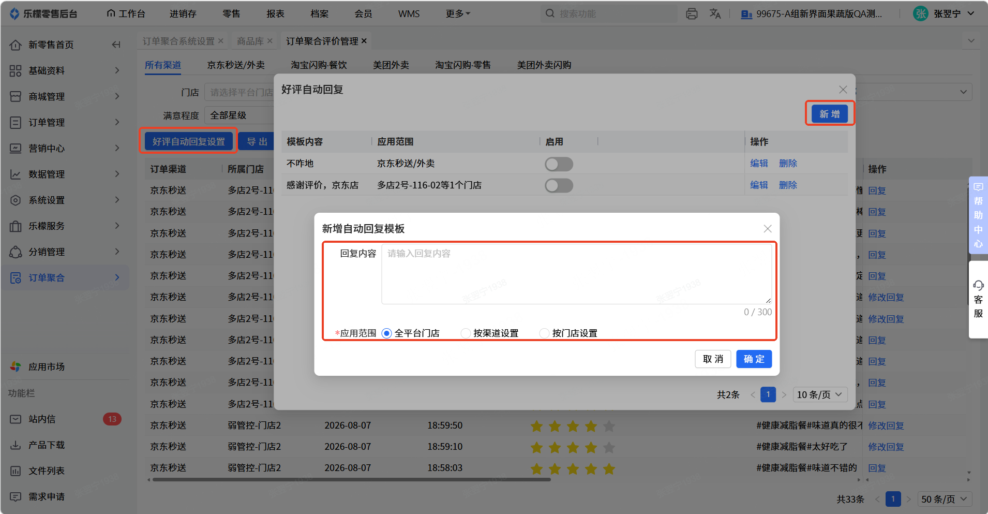Open 客服 headset icon
The height and width of the screenshot is (514, 988).
[978, 285]
